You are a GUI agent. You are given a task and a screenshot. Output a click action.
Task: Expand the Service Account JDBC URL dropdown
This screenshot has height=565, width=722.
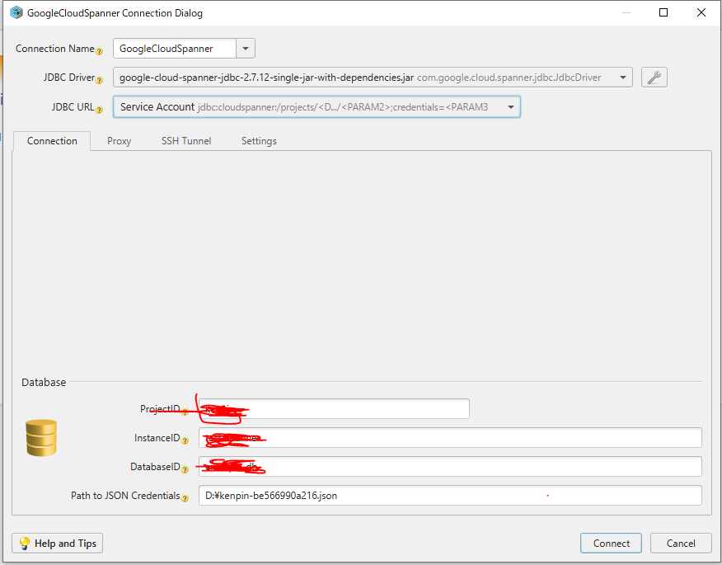[x=510, y=106]
